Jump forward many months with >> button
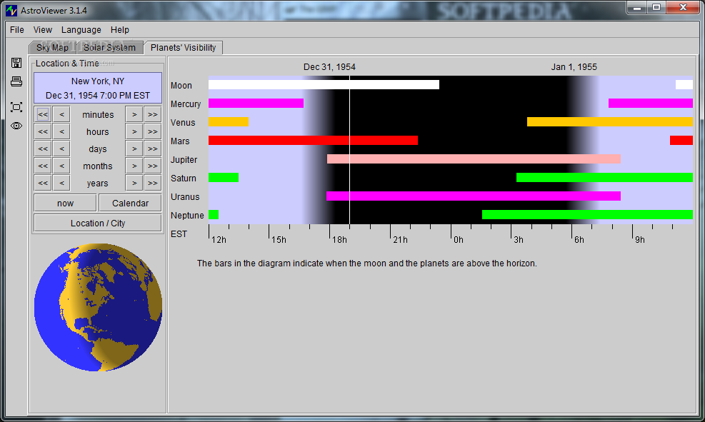Screen dimensions: 705x422 coord(153,166)
